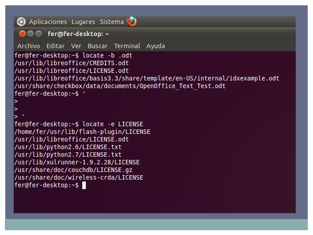Click the xulrunner-1.9.2.28/LICENSE line
The image size is (313, 235).
click(77, 162)
